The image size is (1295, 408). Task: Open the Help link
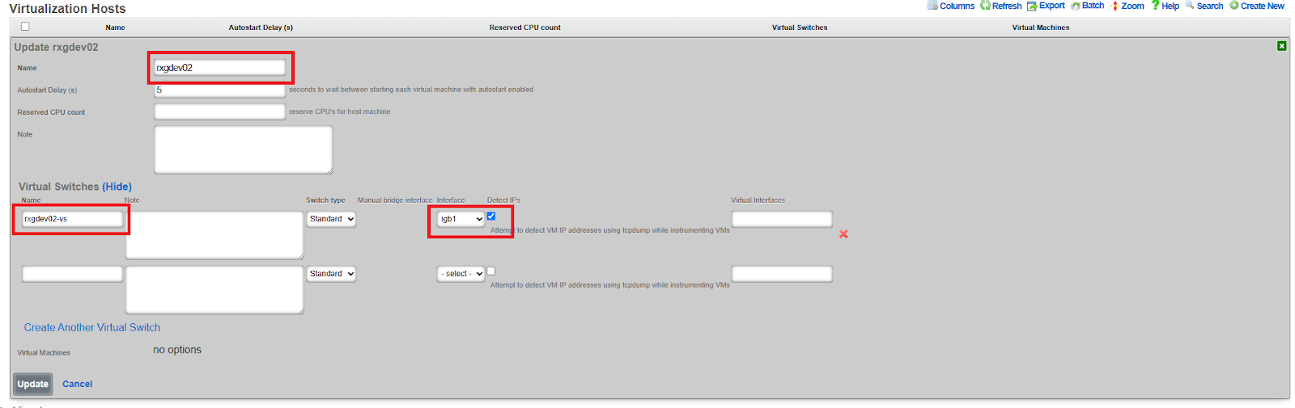1165,6
